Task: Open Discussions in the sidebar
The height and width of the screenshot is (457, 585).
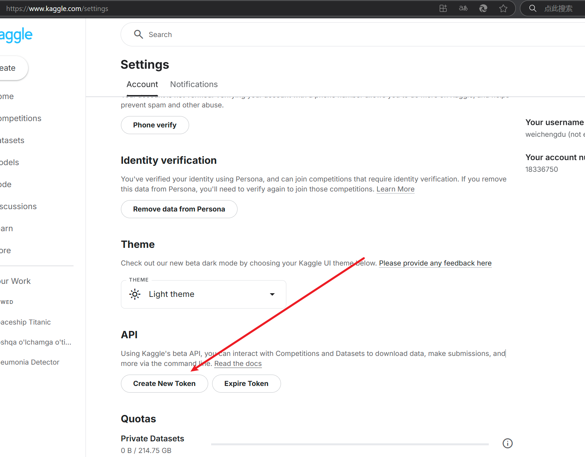Action: 18,206
